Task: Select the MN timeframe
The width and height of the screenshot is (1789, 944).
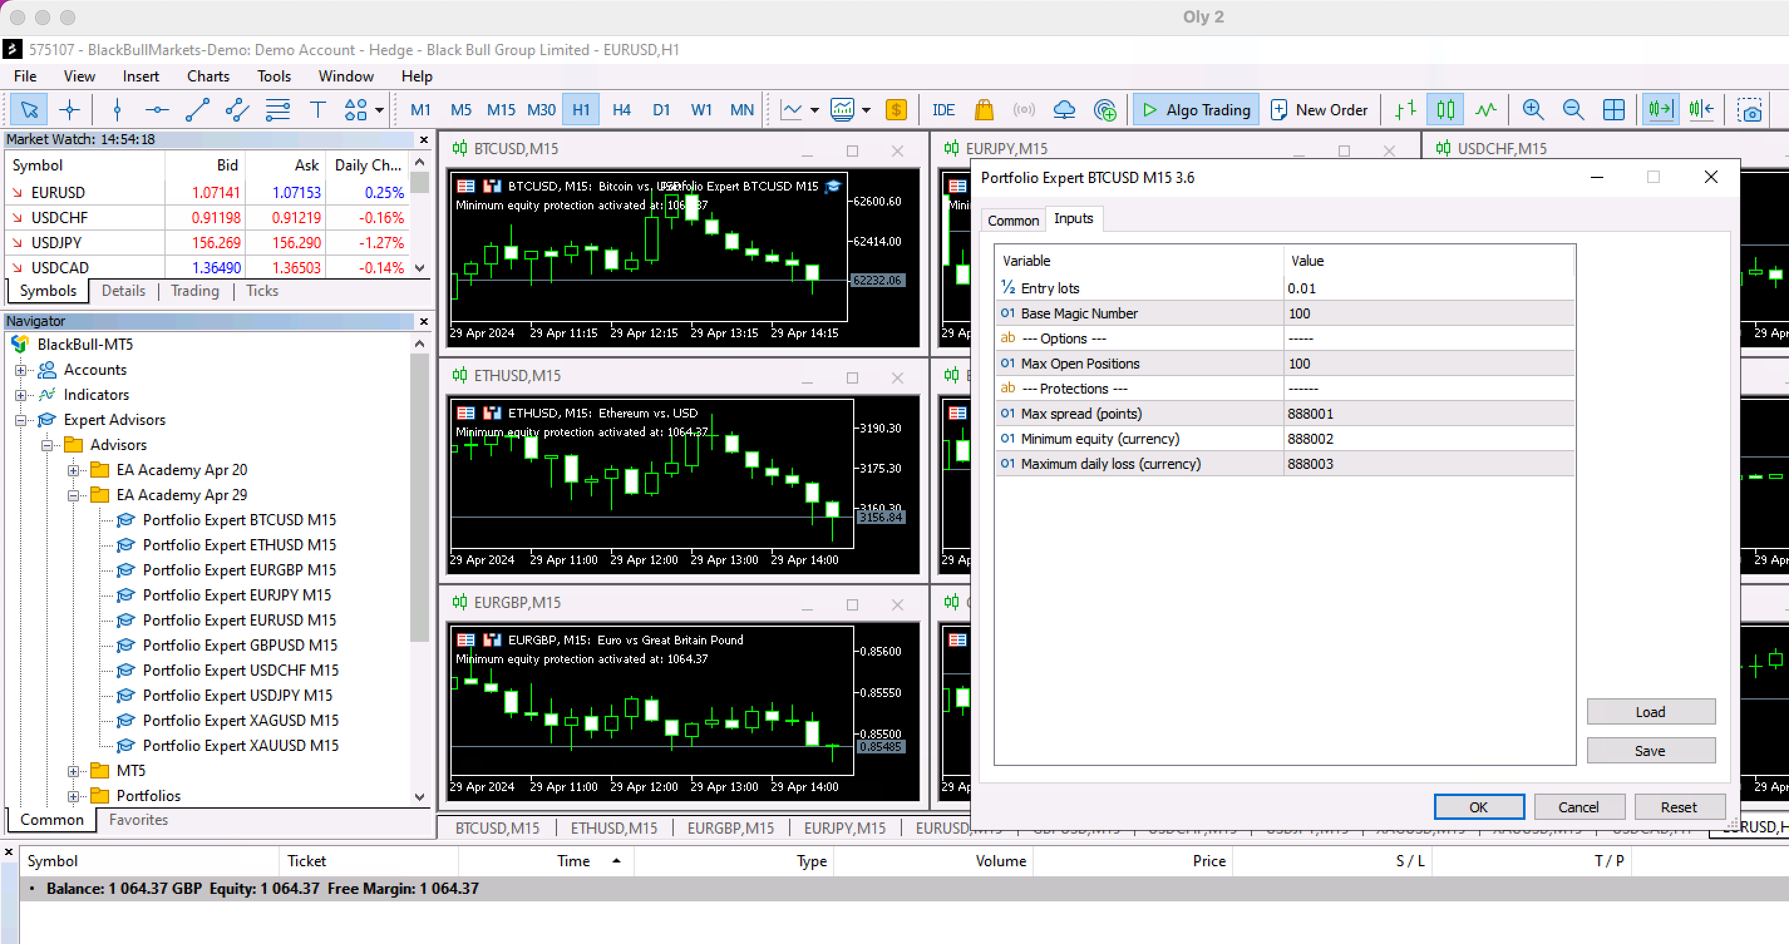Action: click(741, 110)
